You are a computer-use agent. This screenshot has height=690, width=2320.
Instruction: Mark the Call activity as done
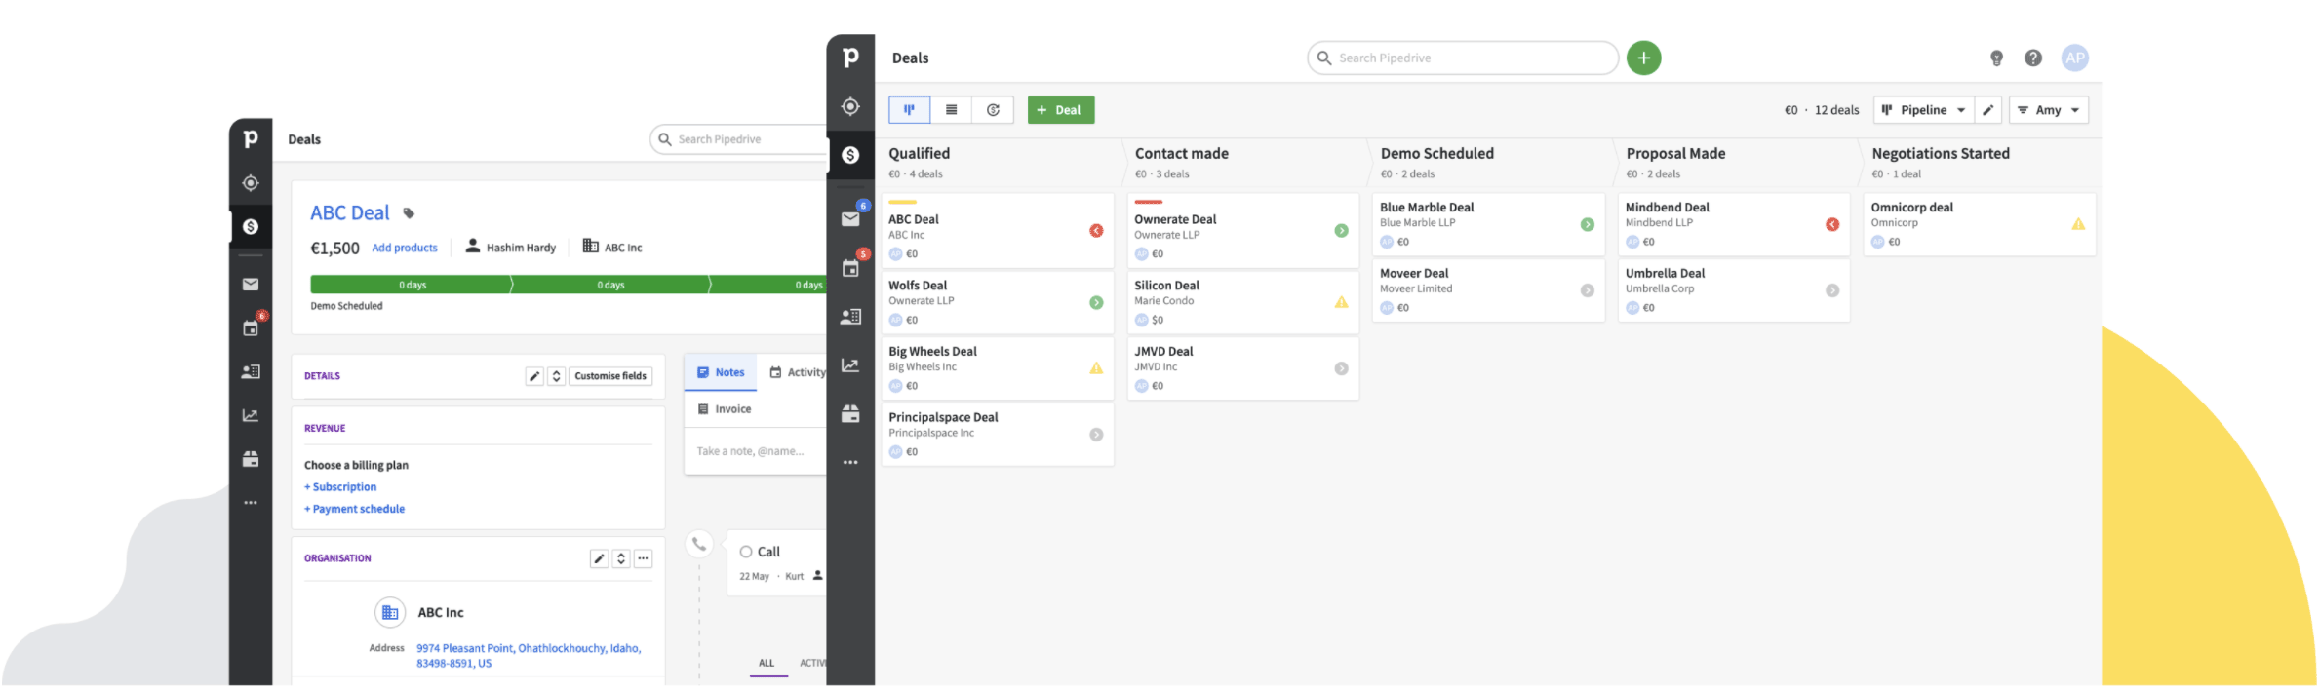[x=746, y=552]
